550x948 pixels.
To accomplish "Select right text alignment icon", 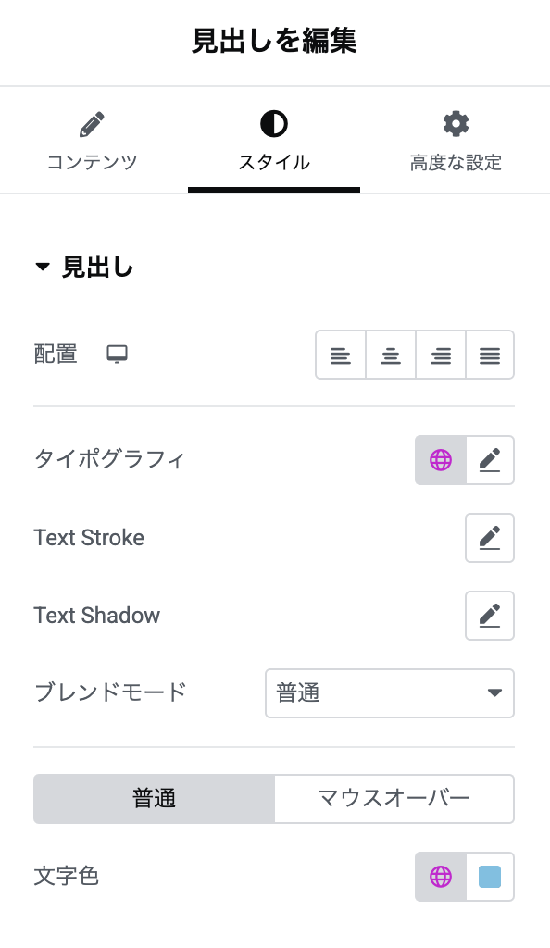I will coord(441,355).
